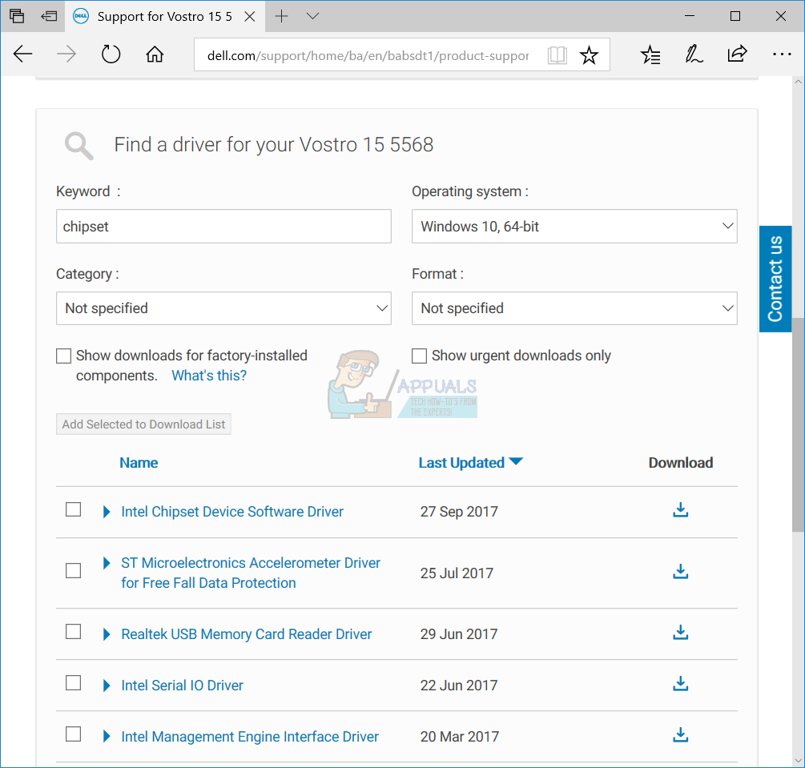The image size is (805, 768).
Task: Show tab previews chevron
Action: (x=312, y=16)
